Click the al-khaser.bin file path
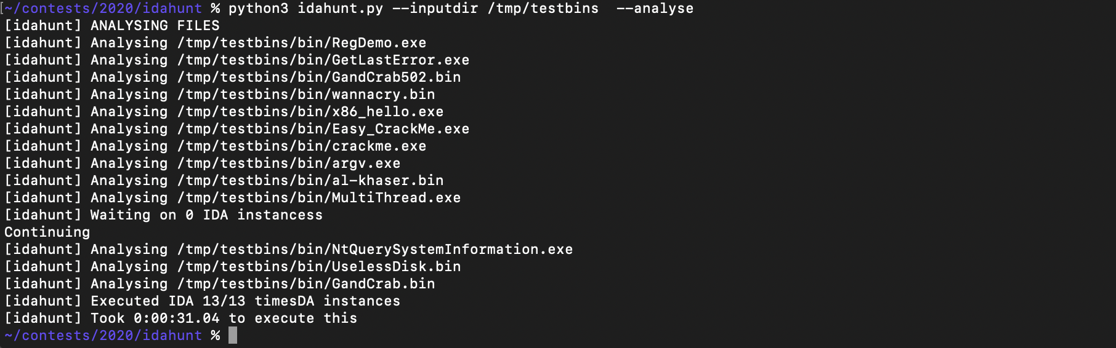This screenshot has height=348, width=1116. (310, 181)
